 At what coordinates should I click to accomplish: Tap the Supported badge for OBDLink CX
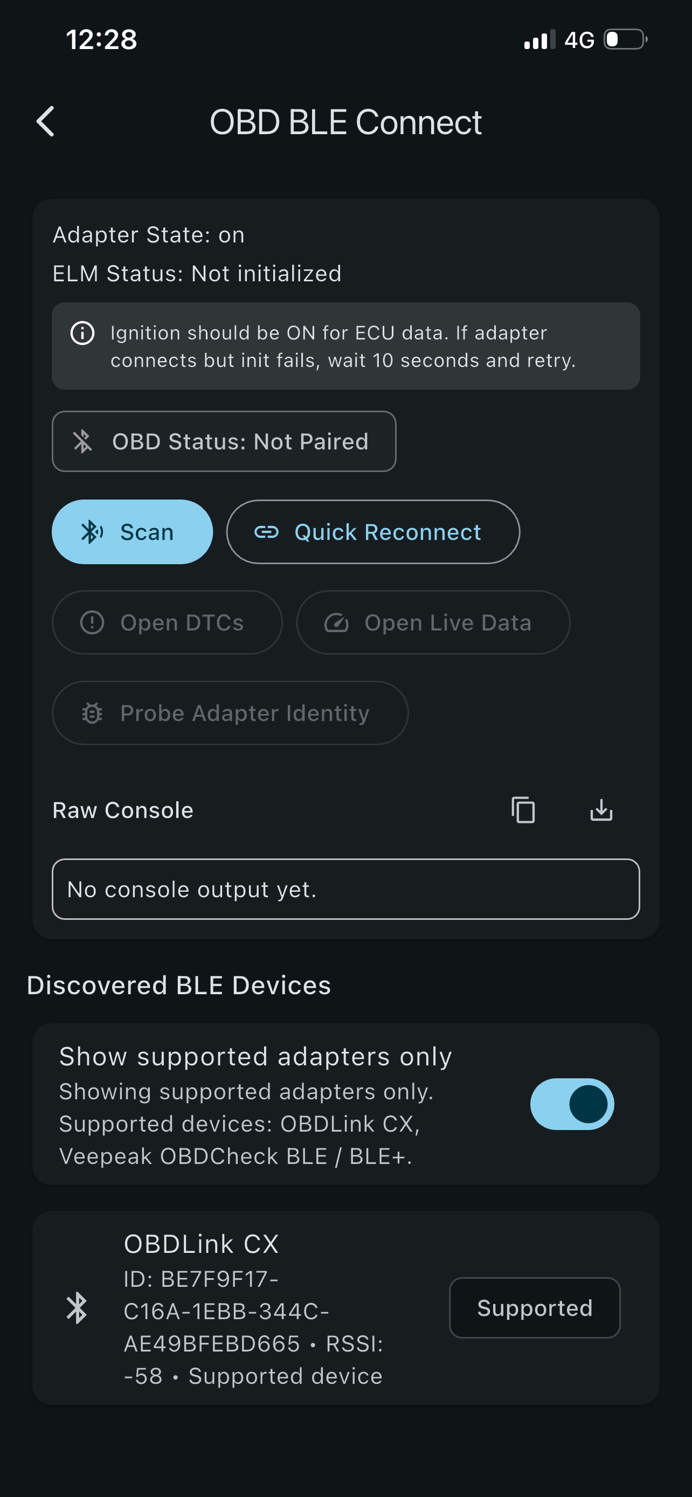(535, 1307)
